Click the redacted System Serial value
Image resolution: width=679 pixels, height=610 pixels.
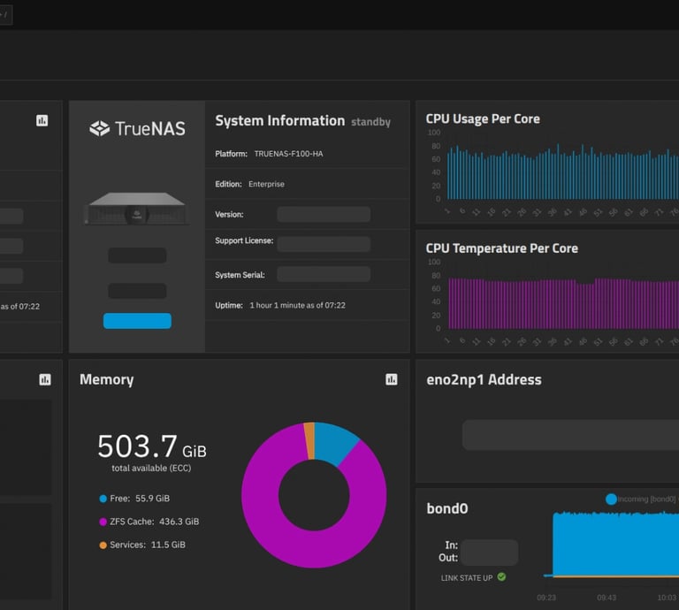pos(324,274)
